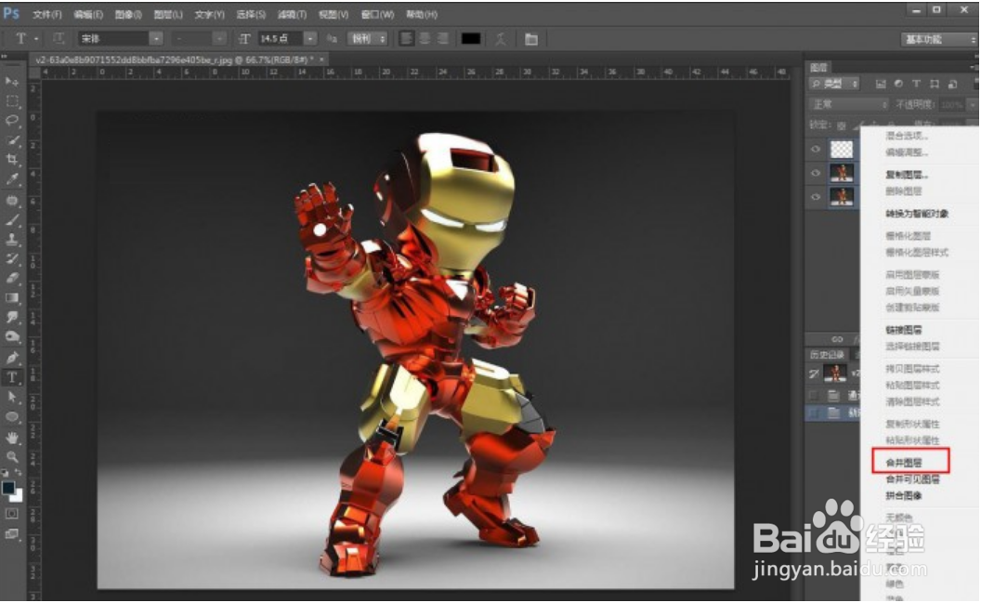Open the 滤镜(T) menu
This screenshot has width=981, height=603.
[293, 14]
